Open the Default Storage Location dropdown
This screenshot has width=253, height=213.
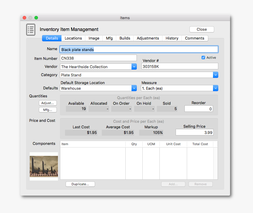[134, 88]
